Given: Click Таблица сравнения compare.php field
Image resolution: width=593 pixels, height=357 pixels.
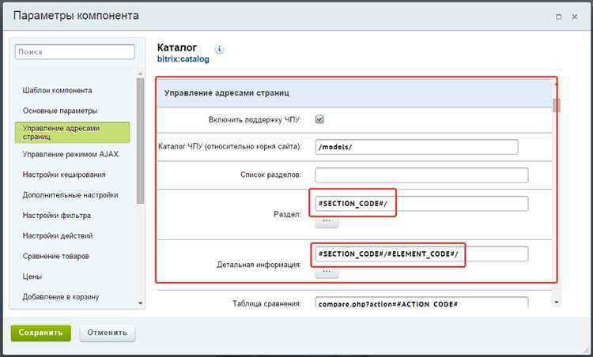Looking at the screenshot, I should click(421, 303).
